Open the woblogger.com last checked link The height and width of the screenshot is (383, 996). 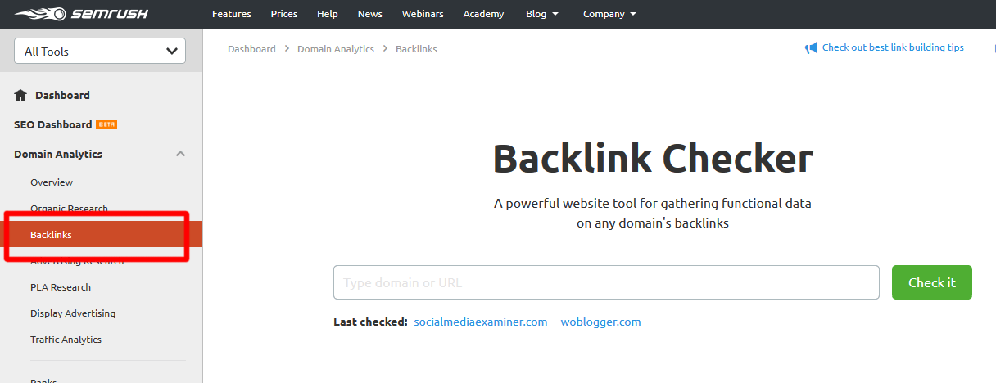pyautogui.click(x=600, y=322)
